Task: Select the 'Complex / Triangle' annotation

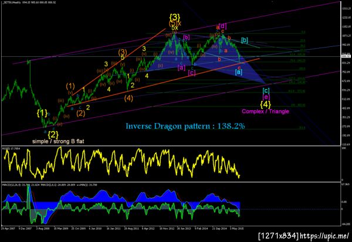Action: click(x=265, y=111)
